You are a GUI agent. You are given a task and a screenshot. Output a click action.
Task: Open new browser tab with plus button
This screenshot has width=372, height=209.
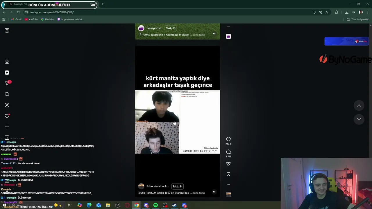click(x=103, y=4)
